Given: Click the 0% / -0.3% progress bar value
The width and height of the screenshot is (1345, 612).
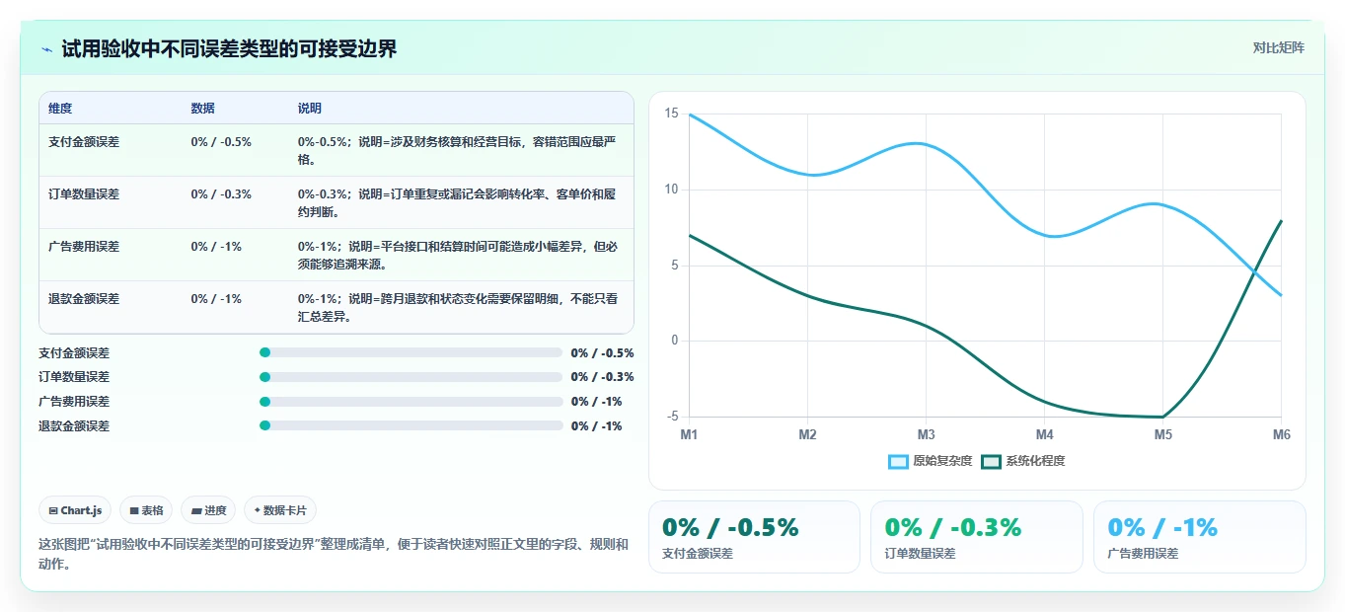Looking at the screenshot, I should pyautogui.click(x=602, y=377).
